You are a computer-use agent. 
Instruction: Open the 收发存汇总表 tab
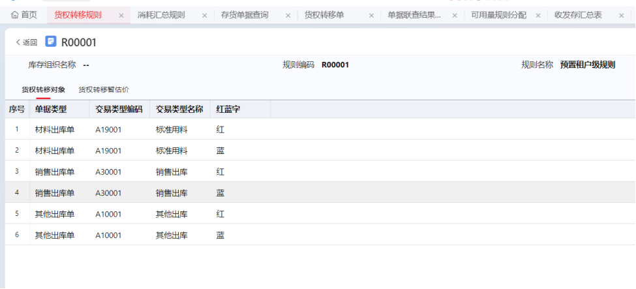click(578, 15)
